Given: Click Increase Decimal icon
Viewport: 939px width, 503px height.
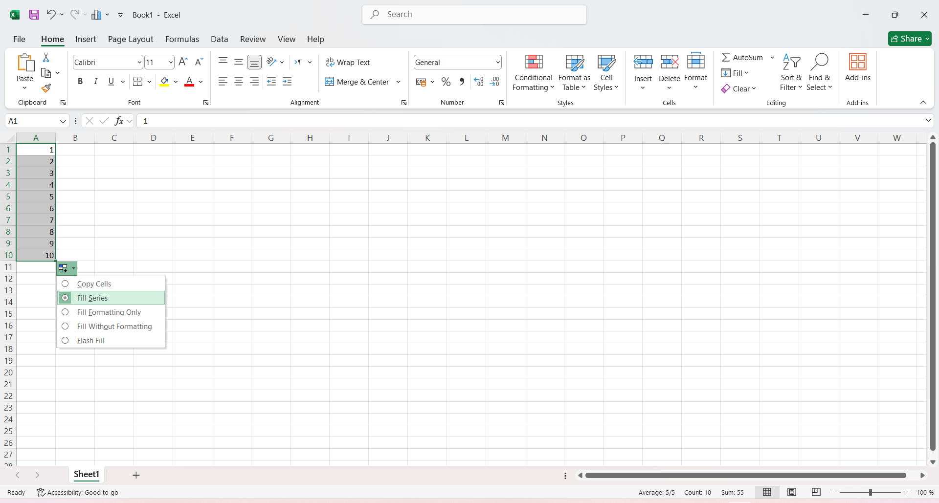Looking at the screenshot, I should 479,82.
